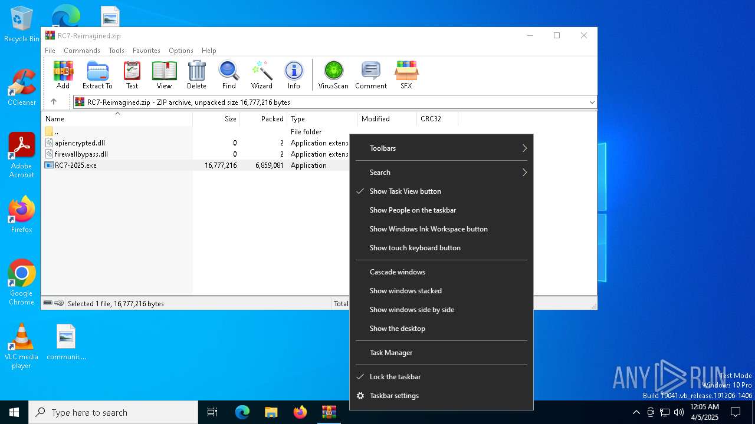755x424 pixels.
Task: Open the Help menu
Action: (209, 51)
